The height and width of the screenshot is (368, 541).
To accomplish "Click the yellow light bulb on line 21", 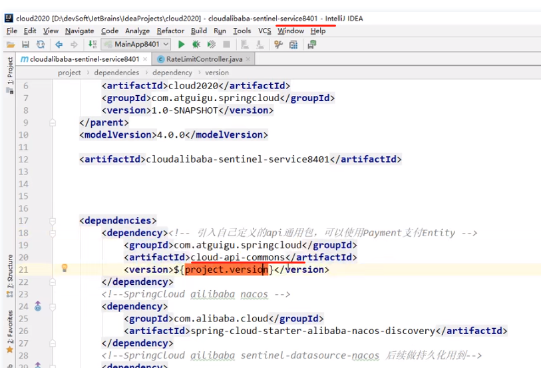I will 65,268.
